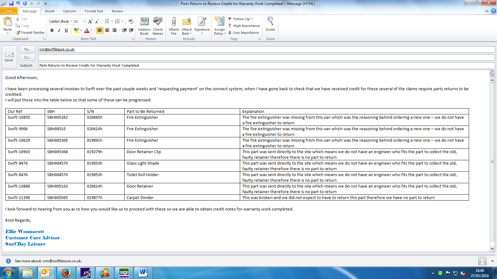
Task: Save the message from quick access toolbar
Action: pos(11,3)
